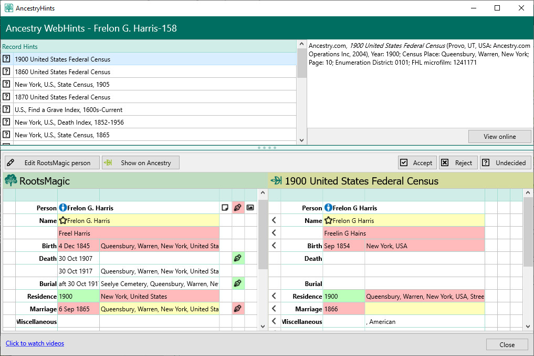
Task: Click the source pen icon in Person row
Action: [x=238, y=208]
